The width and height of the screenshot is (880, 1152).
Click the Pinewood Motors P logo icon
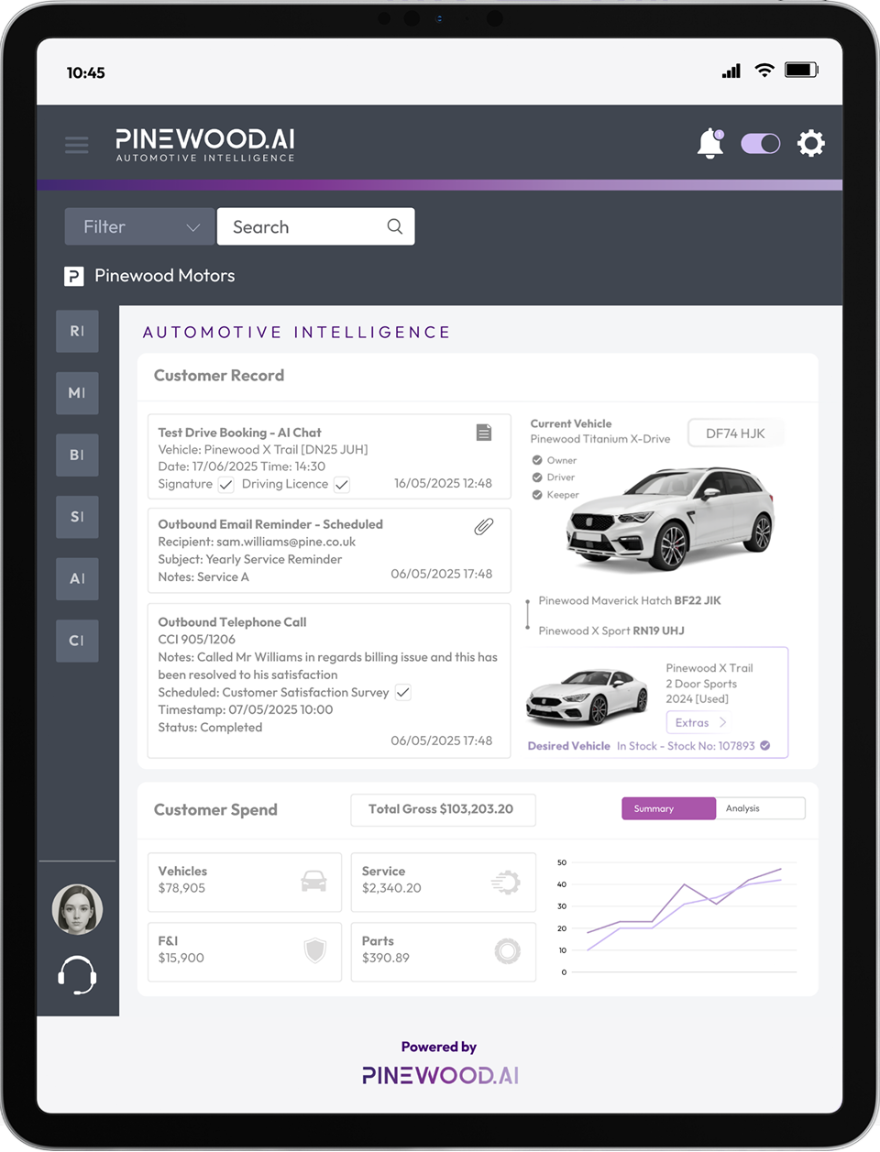click(x=74, y=276)
